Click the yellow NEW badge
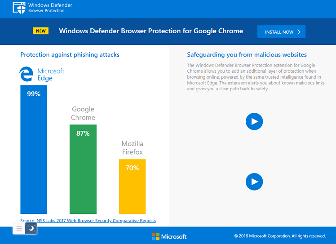The height and width of the screenshot is (244, 336). coord(41,31)
